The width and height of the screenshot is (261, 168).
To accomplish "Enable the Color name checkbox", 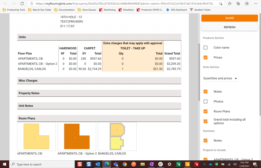I will [205, 48].
